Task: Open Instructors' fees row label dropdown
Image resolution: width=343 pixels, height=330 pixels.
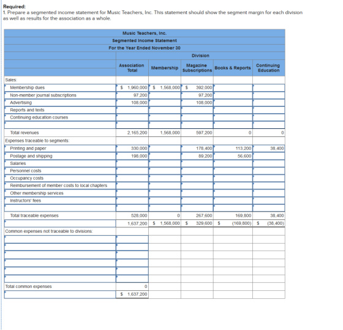Action: pos(60,201)
